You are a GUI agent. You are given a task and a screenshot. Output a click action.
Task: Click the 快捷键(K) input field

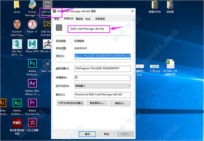pos(103,78)
